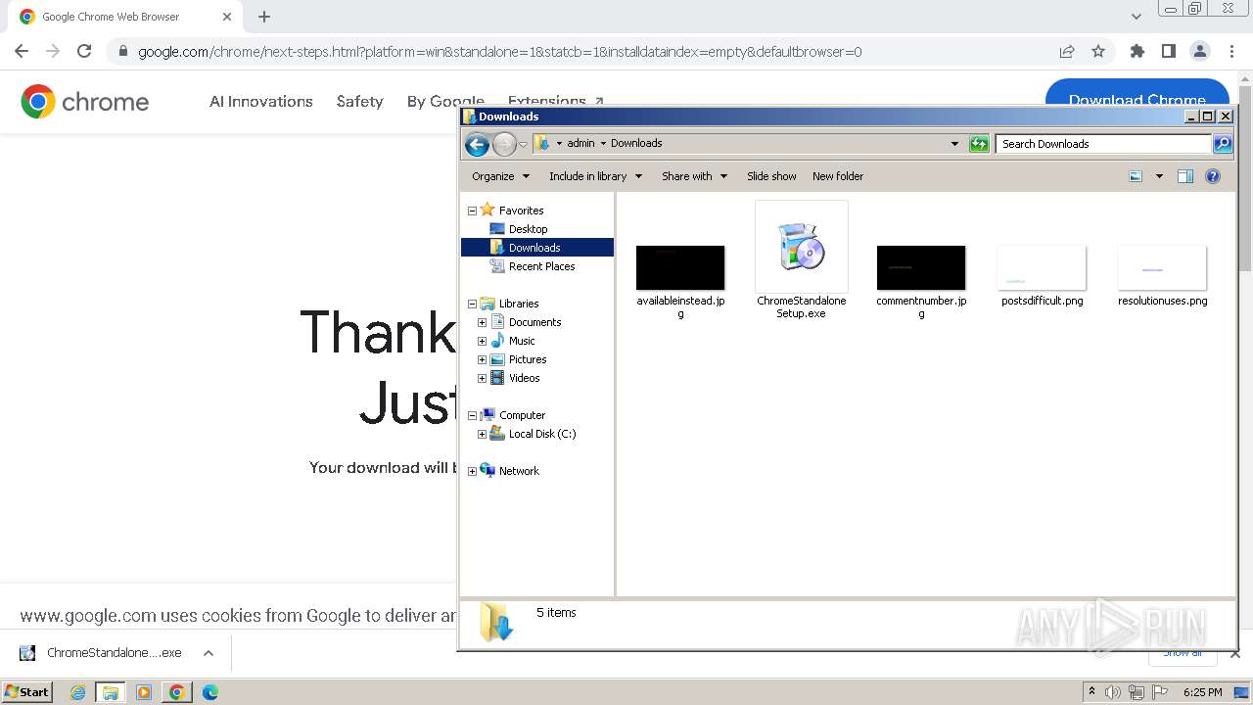Click the explorer forward navigation arrow

(x=504, y=145)
